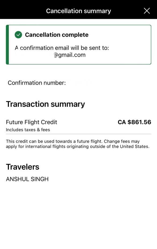
Task: Click the green checkmark success icon
Action: [x=18, y=35]
